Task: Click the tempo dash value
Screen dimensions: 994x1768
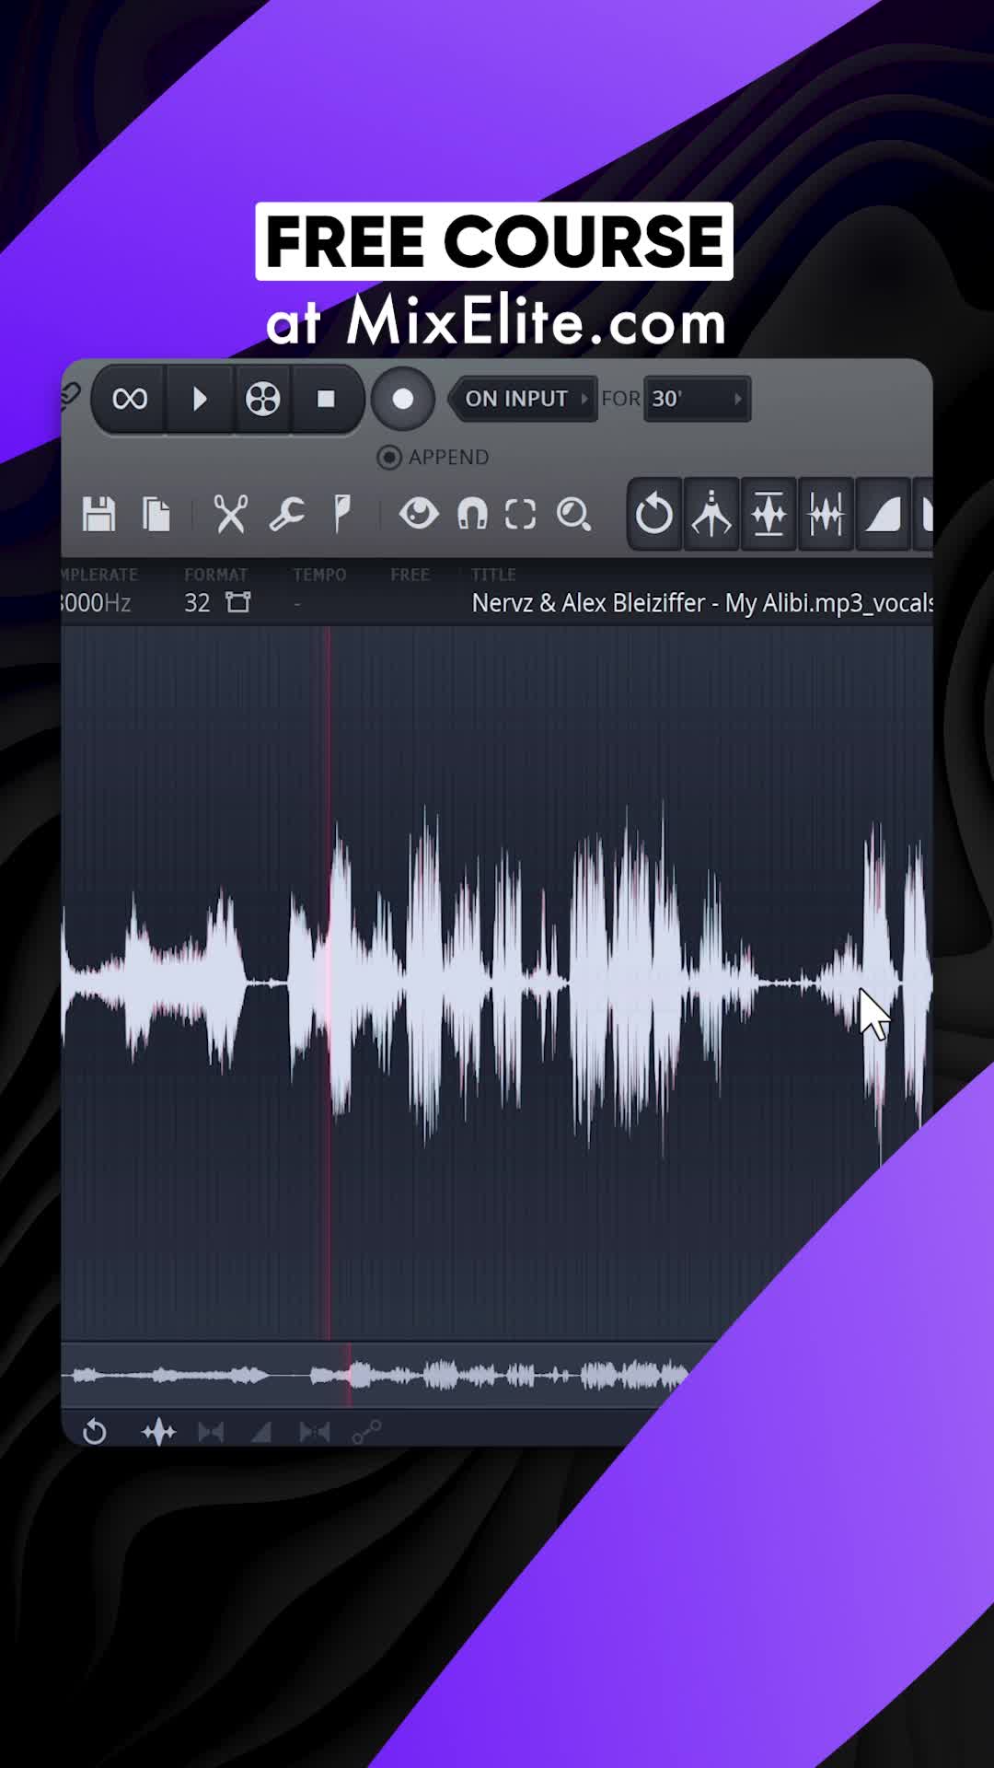Action: tap(297, 604)
